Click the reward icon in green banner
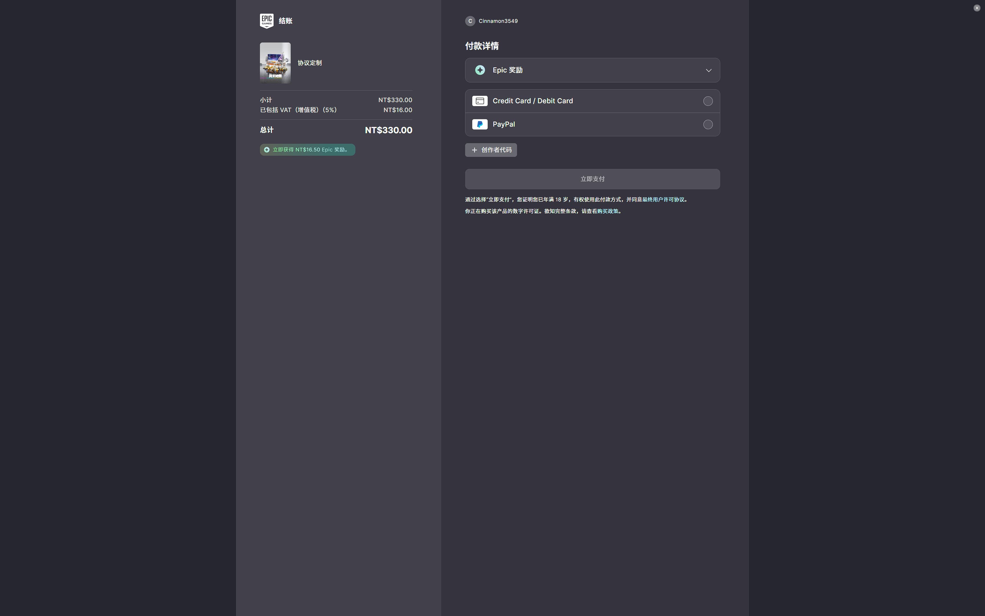This screenshot has width=985, height=616. tap(266, 149)
